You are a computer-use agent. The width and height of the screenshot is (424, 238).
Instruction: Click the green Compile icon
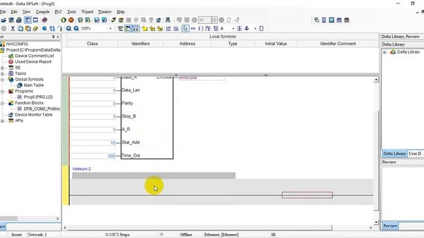64,20
